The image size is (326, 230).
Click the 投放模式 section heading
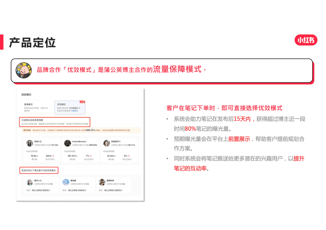point(26,95)
